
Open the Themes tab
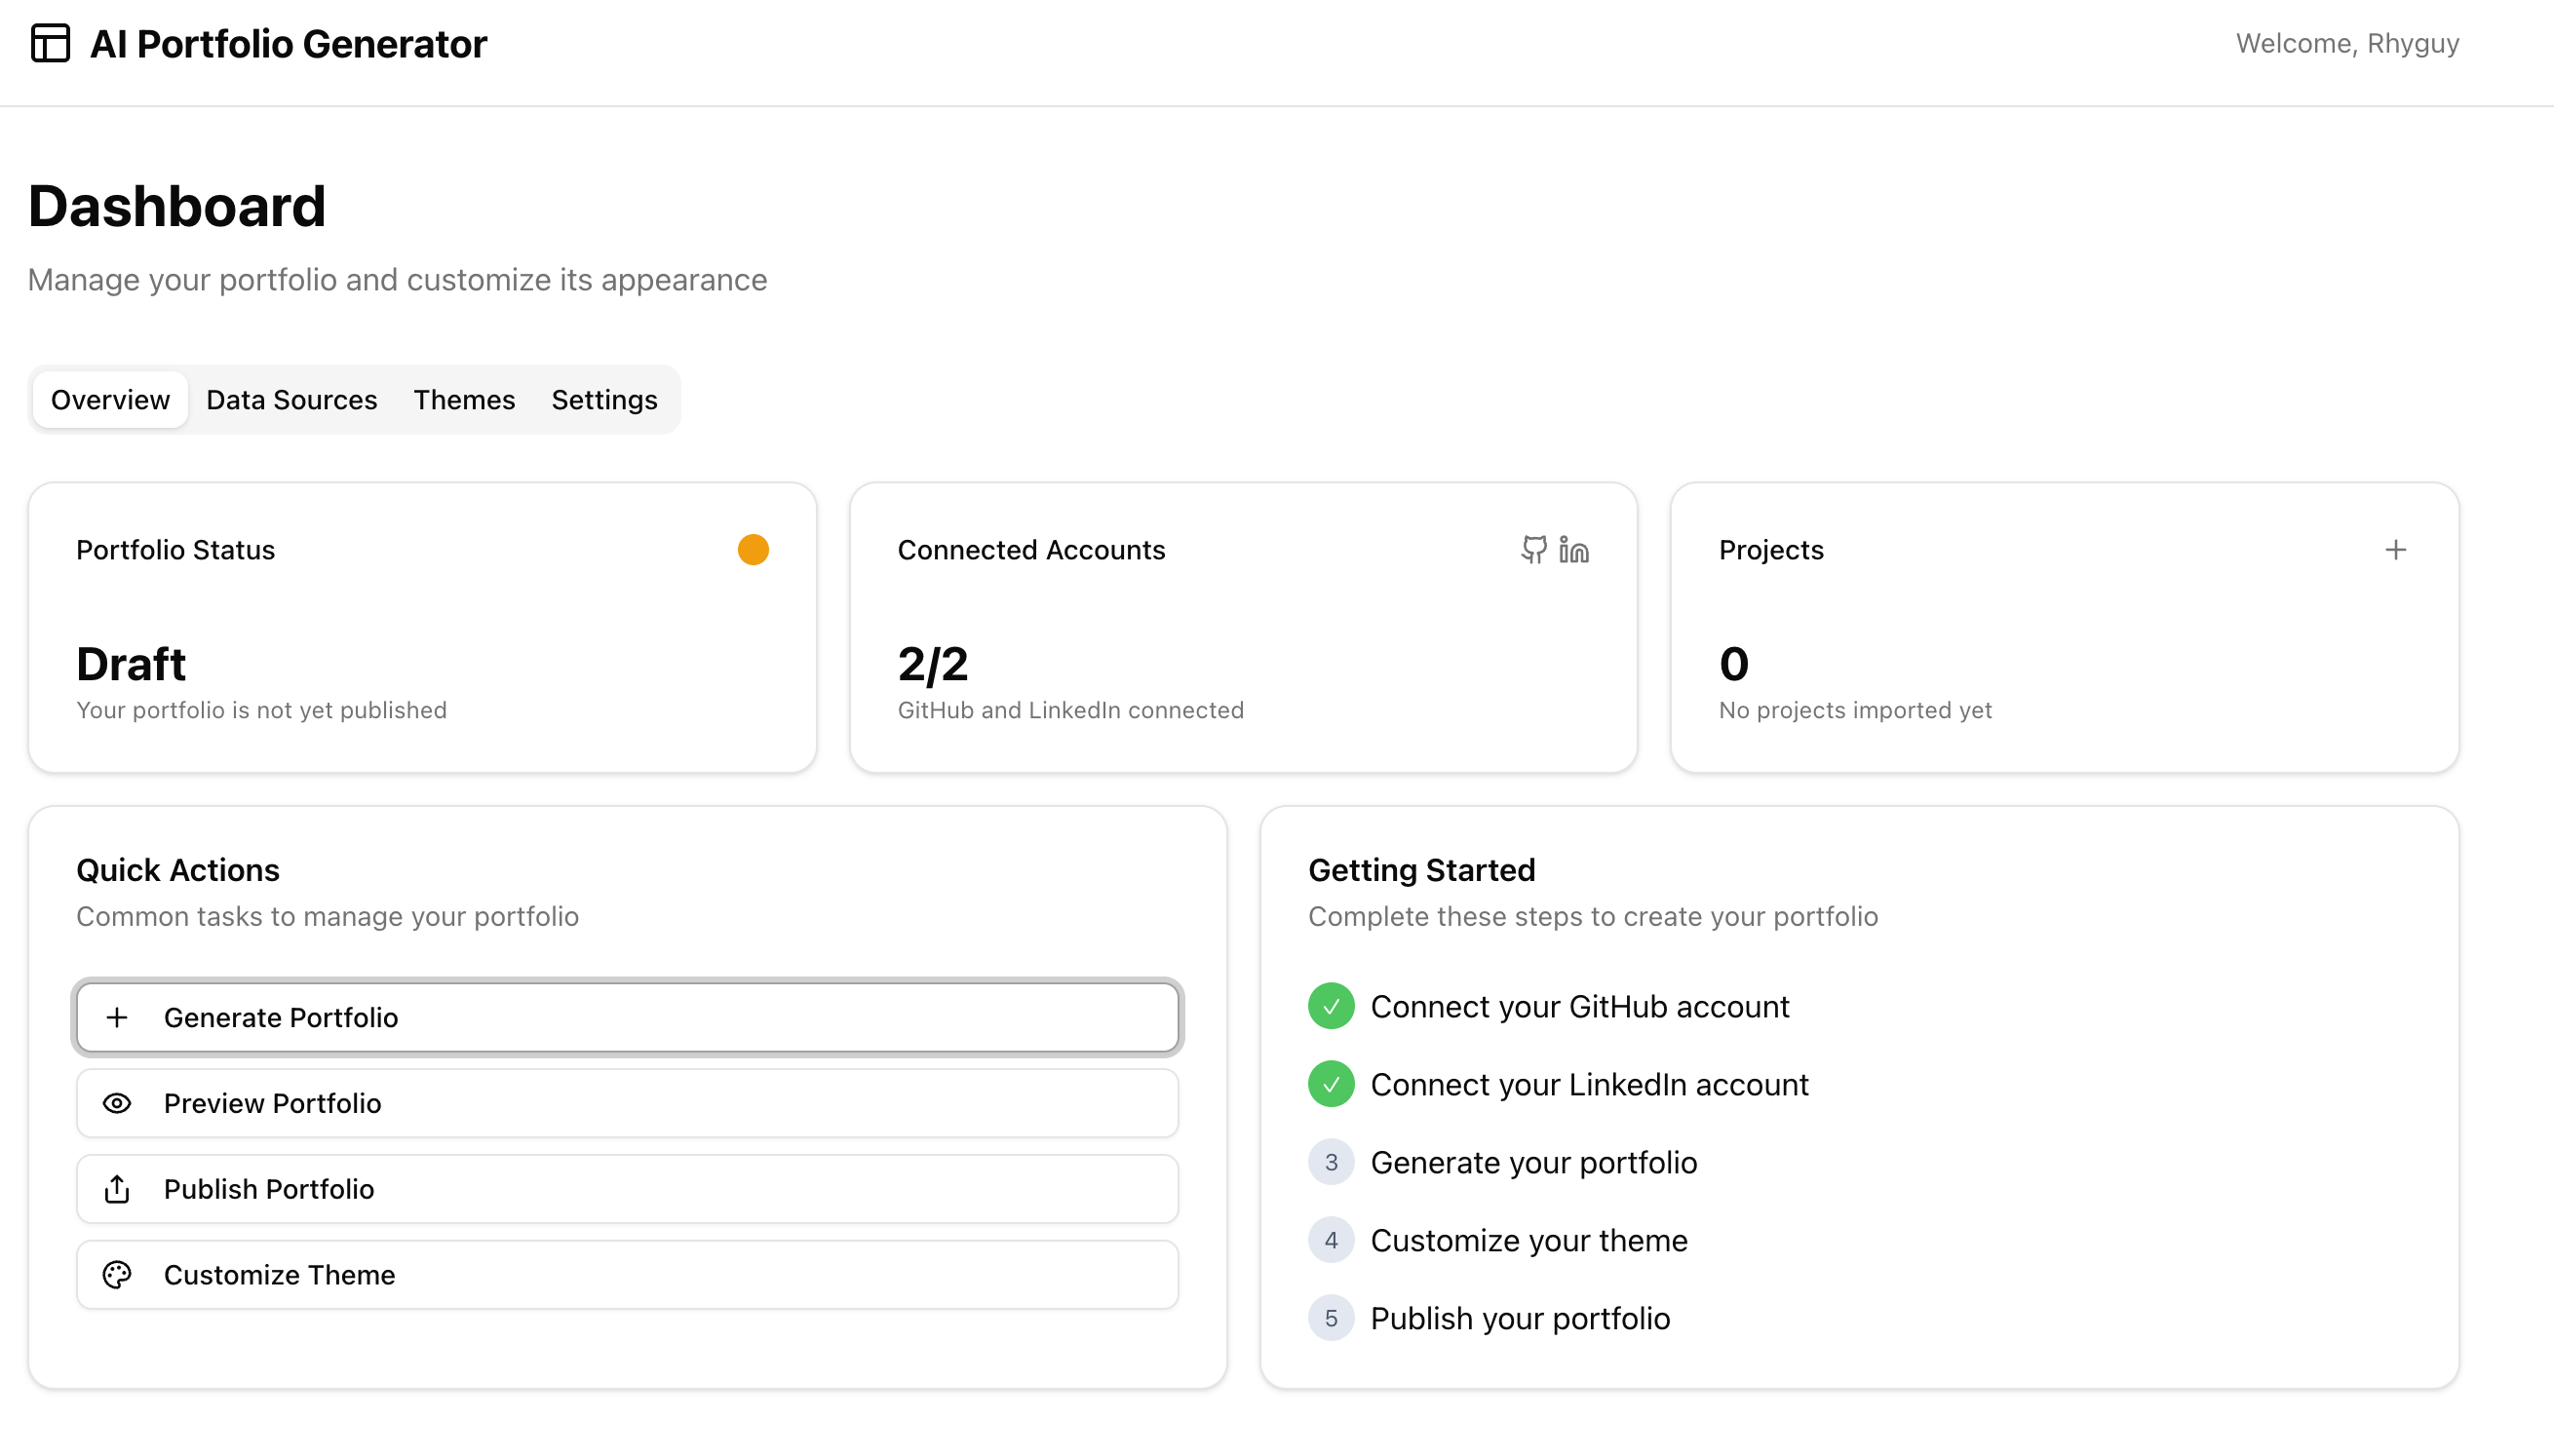[x=464, y=400]
